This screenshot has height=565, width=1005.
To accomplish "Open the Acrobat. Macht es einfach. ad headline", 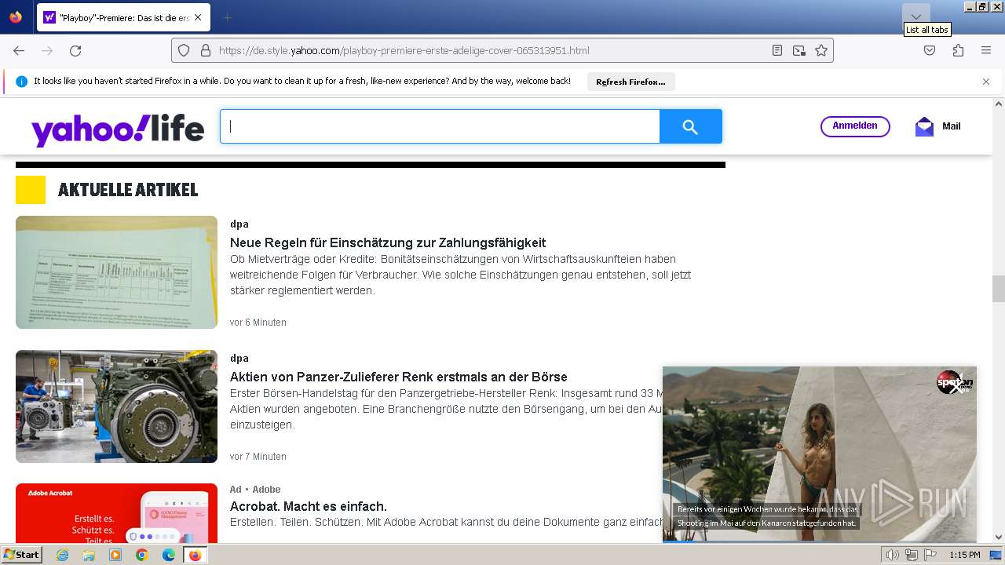I will tap(309, 507).
